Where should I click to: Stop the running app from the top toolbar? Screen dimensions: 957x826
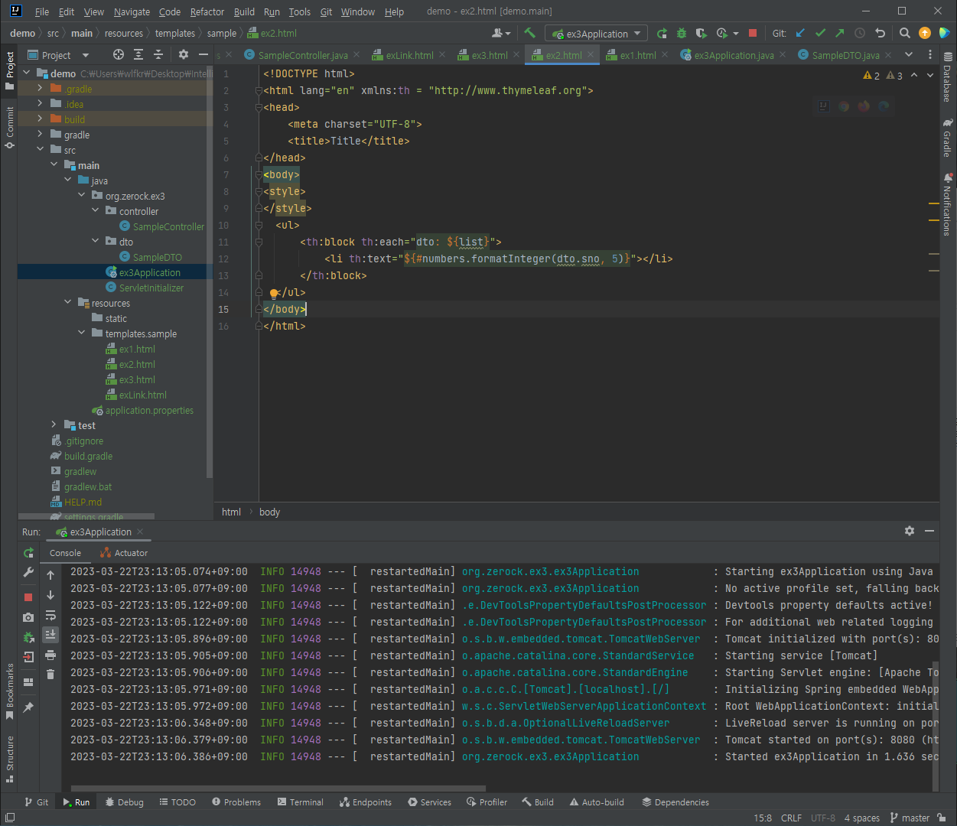click(753, 33)
